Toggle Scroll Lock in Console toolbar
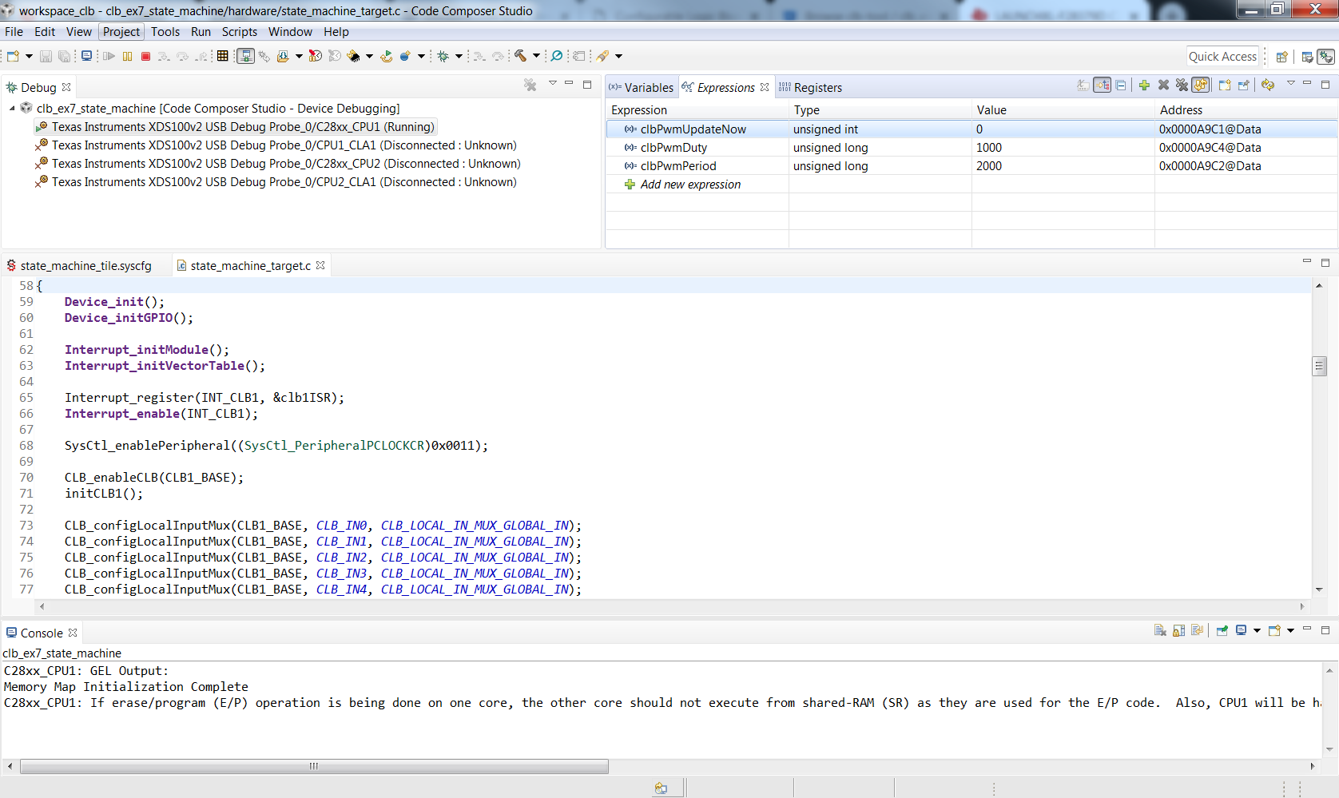Screen dimensions: 1339x798 1178,631
